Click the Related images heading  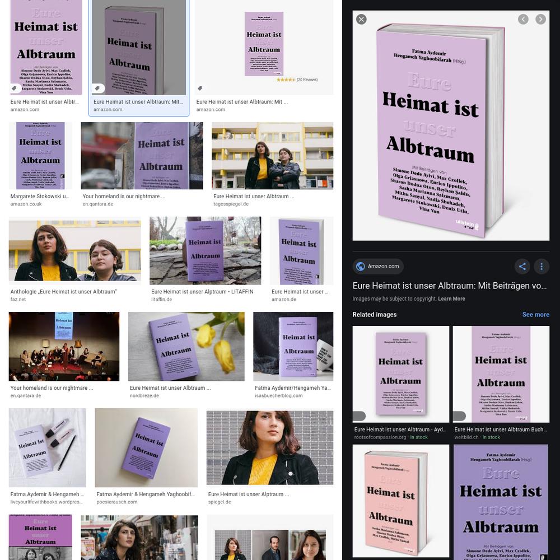tap(374, 315)
